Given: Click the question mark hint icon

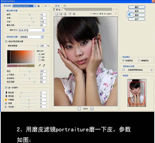Looking at the screenshot, I should click(91, 14).
